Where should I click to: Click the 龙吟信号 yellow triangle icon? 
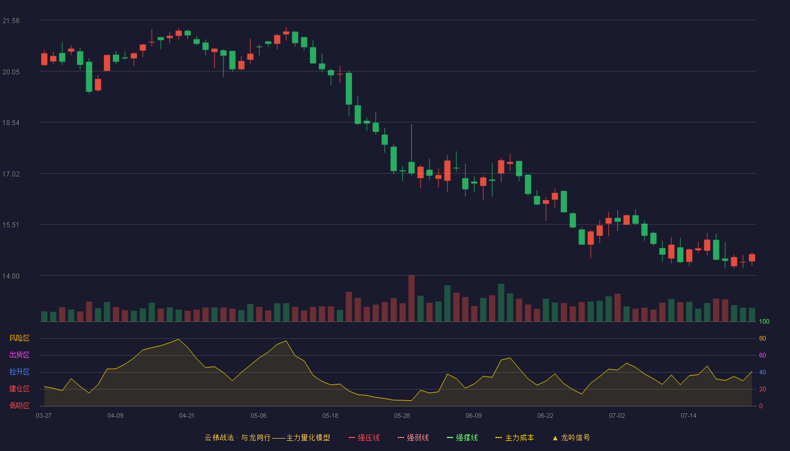(x=555, y=437)
